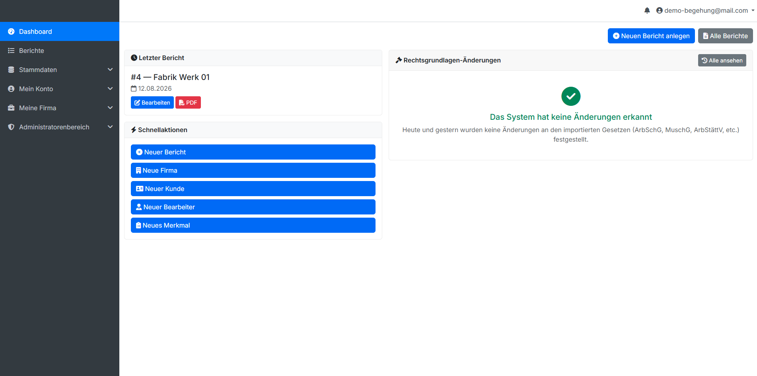Click Neuen Bericht anlegen button
Screen dimensions: 757x376
click(x=651, y=36)
